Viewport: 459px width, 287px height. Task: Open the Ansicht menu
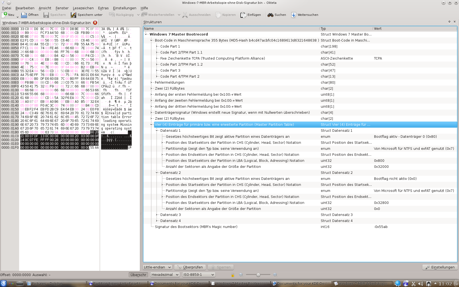45,8
